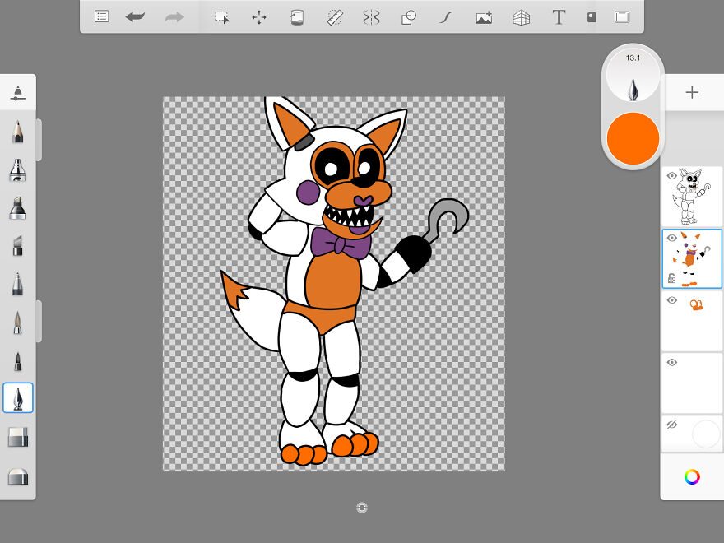Open the menu list icon at top left
This screenshot has width=724, height=543.
click(x=101, y=16)
